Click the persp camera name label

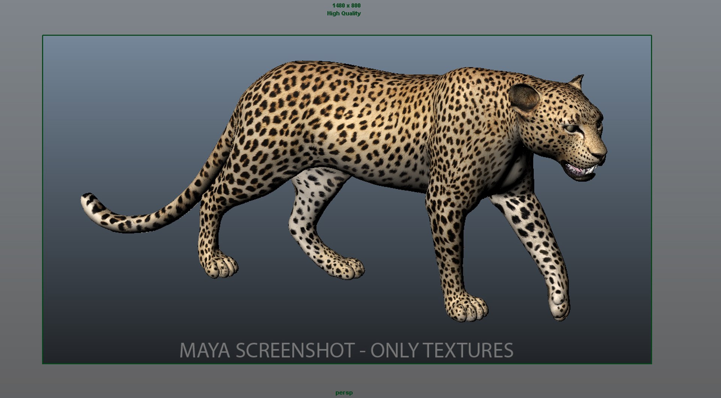click(x=344, y=393)
